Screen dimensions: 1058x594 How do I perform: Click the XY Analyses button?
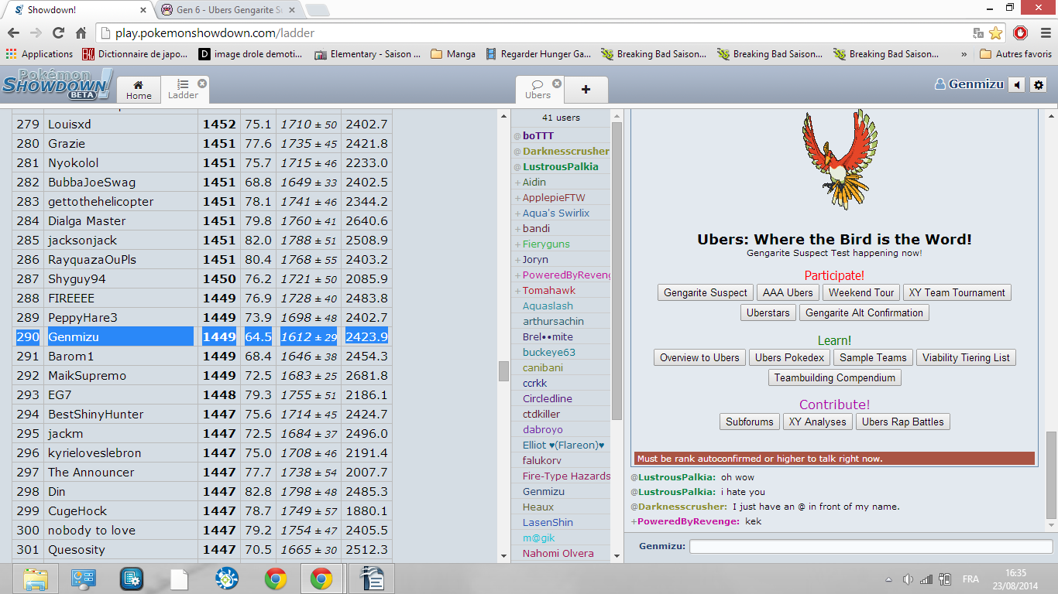(x=817, y=422)
